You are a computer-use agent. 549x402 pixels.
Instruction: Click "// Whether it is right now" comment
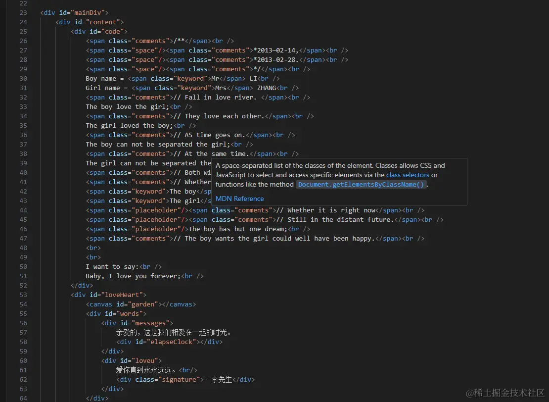(326, 210)
